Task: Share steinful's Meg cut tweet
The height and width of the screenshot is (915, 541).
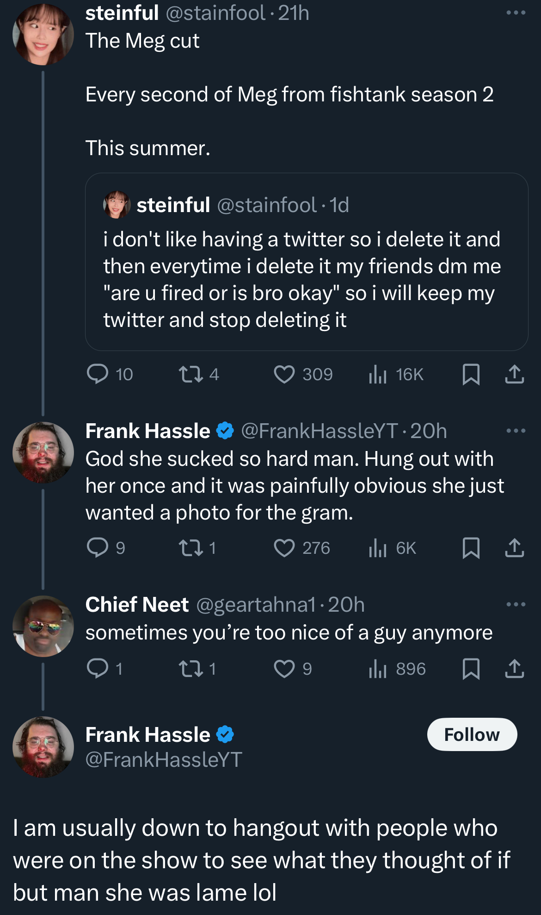Action: 514,374
